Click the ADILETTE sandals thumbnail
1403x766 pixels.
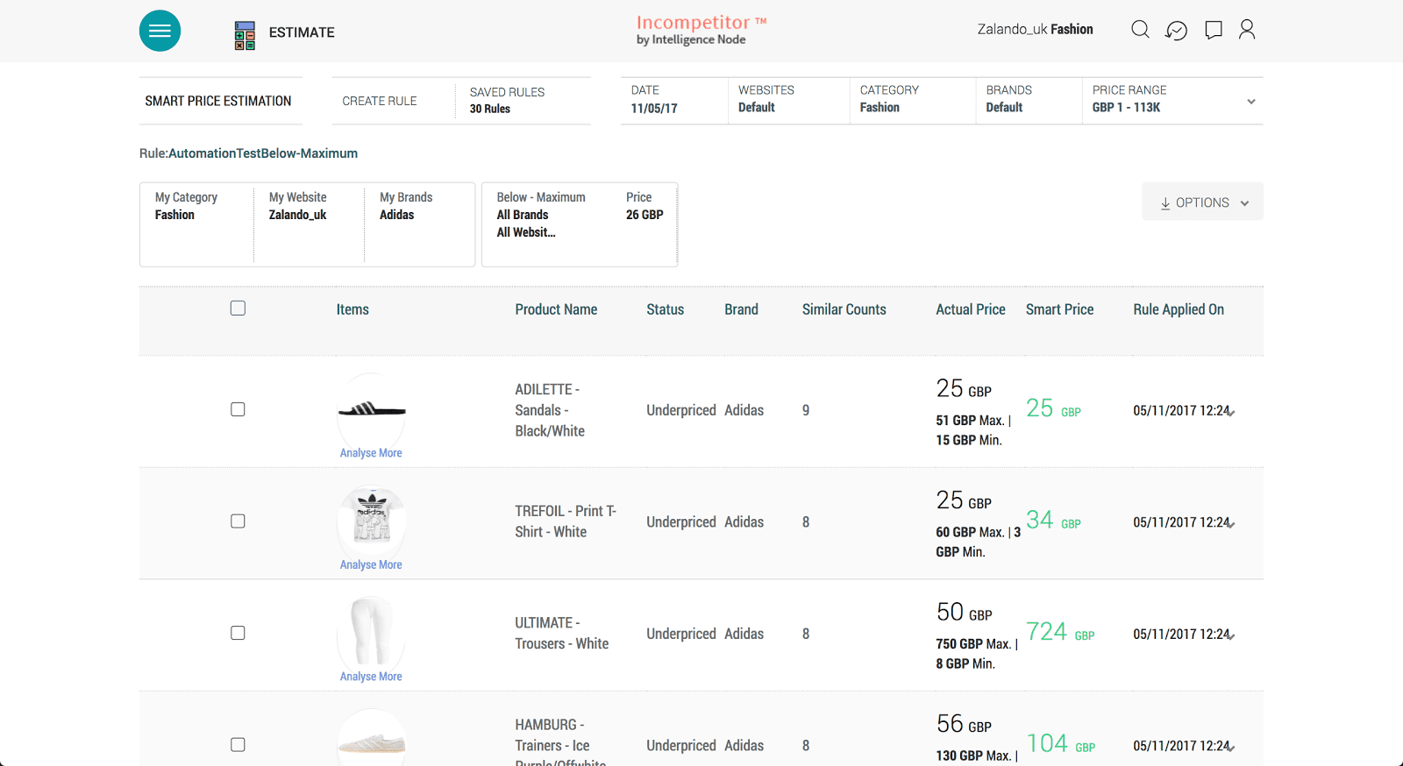tap(372, 408)
